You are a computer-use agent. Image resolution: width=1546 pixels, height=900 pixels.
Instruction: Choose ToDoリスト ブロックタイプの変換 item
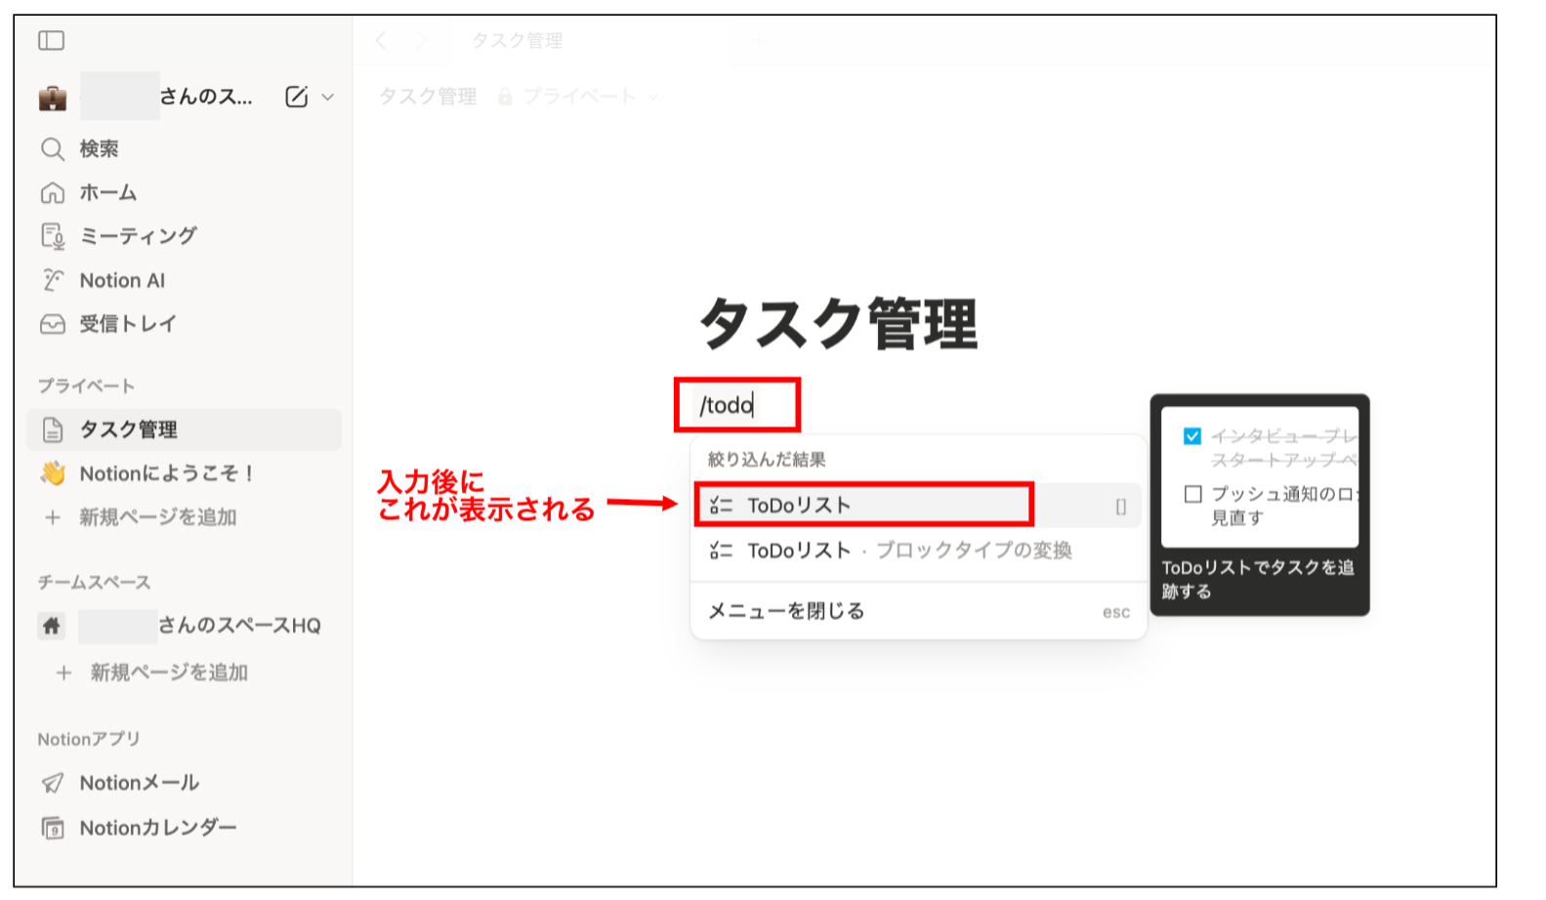[918, 551]
